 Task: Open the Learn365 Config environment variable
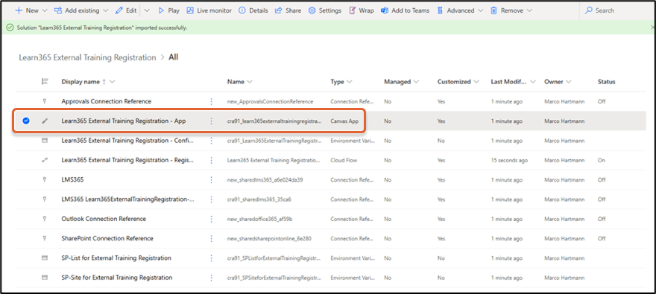pyautogui.click(x=127, y=141)
